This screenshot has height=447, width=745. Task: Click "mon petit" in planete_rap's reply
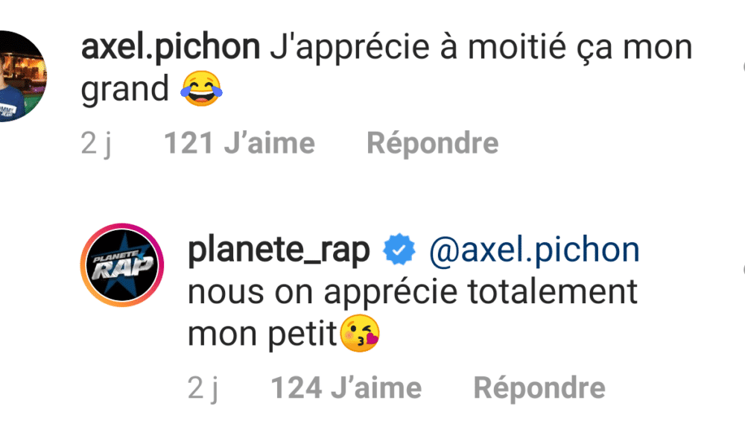click(x=262, y=334)
